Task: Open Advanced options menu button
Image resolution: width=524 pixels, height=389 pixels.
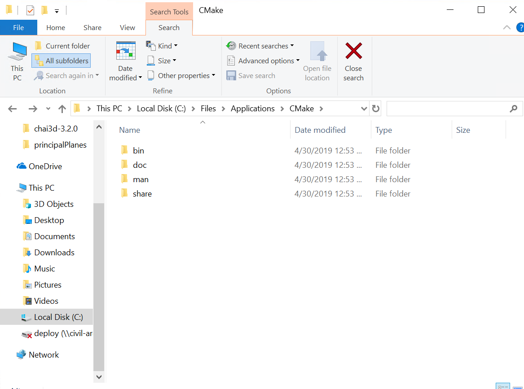Action: pyautogui.click(x=263, y=61)
